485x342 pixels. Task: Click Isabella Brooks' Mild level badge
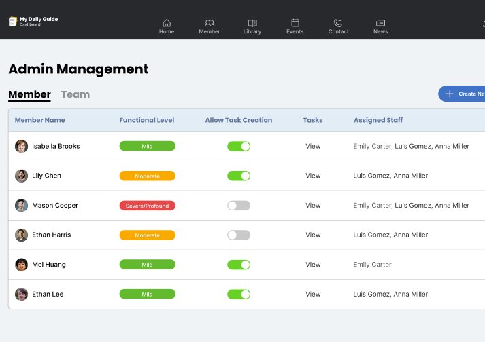147,147
